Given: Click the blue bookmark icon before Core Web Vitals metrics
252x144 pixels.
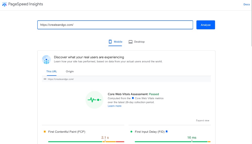Looking at the screenshot, I should coord(133,98).
